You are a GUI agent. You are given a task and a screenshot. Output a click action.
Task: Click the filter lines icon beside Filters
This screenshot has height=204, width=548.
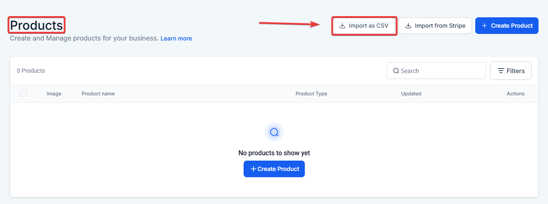[x=501, y=71]
